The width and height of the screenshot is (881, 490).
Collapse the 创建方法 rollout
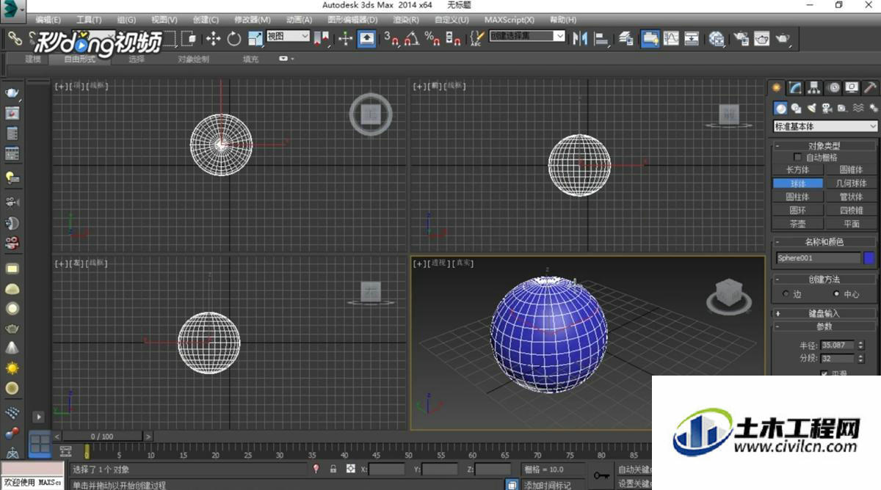point(824,279)
